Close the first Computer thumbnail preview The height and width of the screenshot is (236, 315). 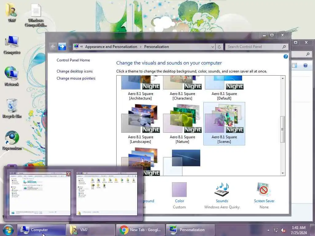pyautogui.click(x=69, y=174)
